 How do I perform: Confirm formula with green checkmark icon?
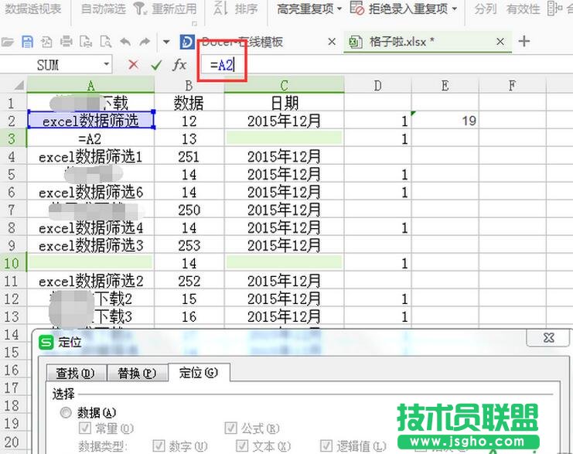tap(156, 65)
